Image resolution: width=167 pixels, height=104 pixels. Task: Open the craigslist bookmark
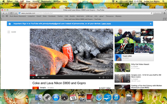(x=31, y=16)
